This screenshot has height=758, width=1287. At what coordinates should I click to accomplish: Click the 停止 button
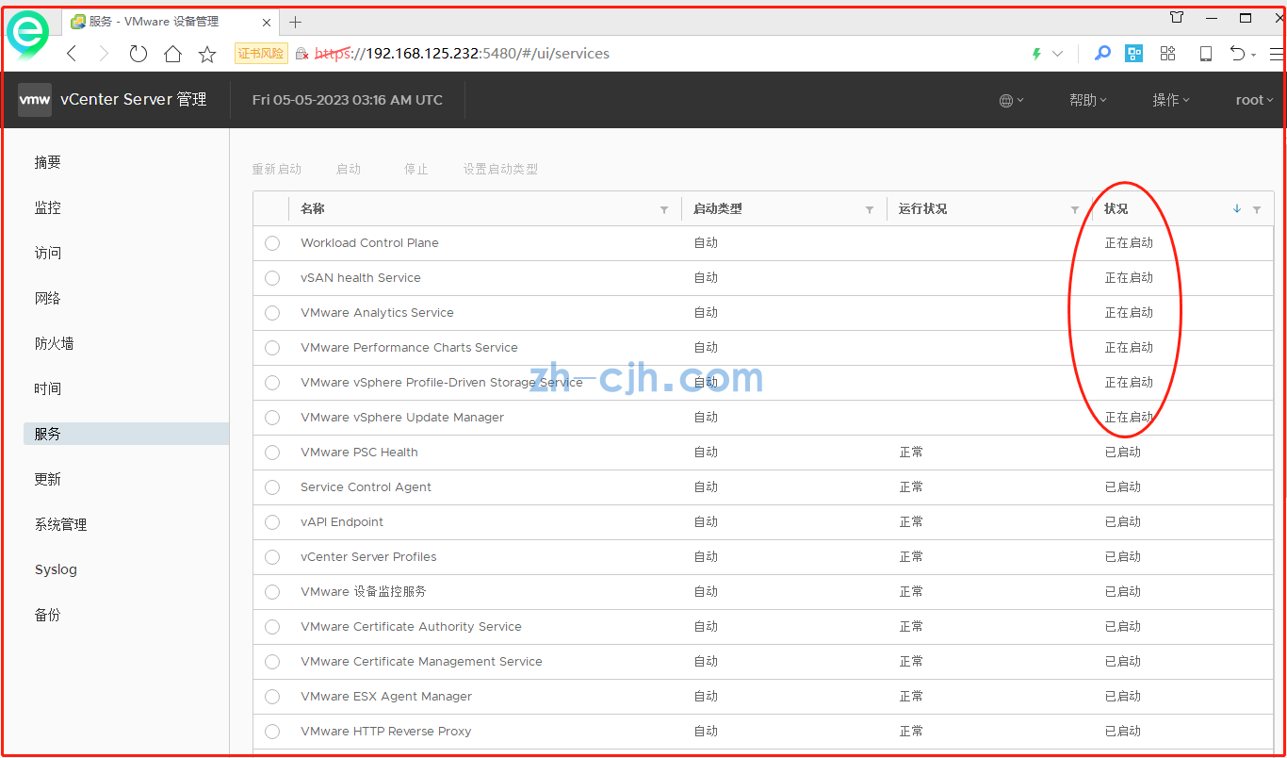416,170
